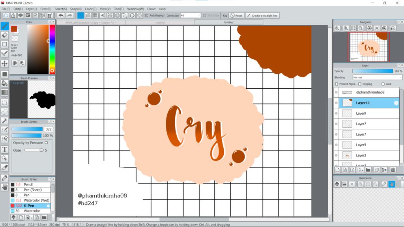
Task: Open the Cloud menu
Action: tap(151, 9)
